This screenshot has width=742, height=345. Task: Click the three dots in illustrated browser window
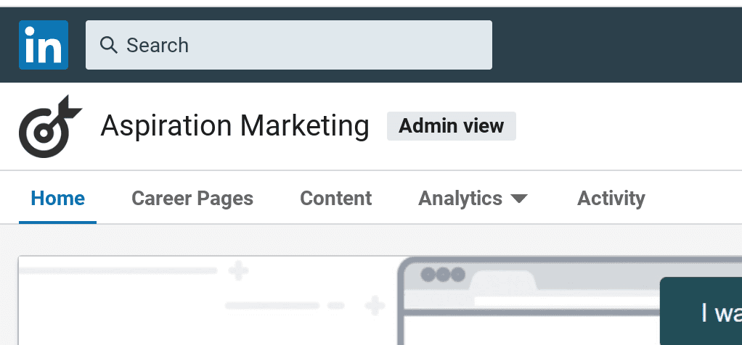point(442,275)
